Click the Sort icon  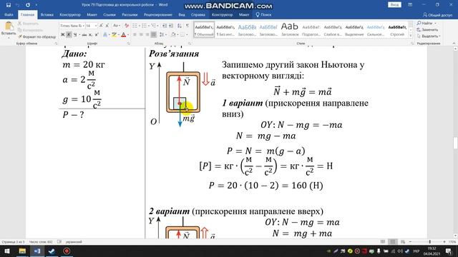(180, 26)
